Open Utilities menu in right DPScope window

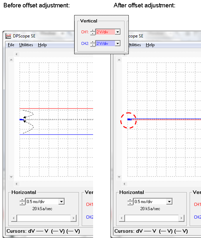pos(135,45)
